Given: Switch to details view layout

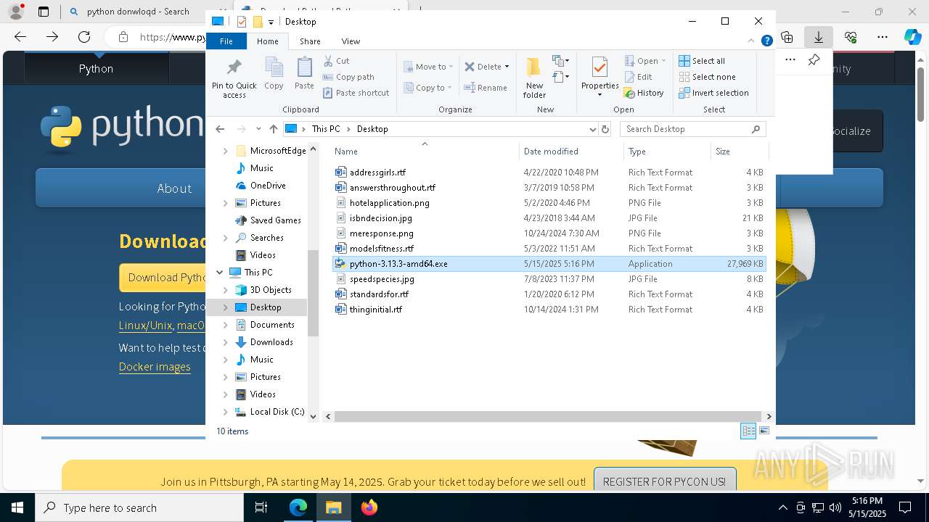Looking at the screenshot, I should 748,431.
